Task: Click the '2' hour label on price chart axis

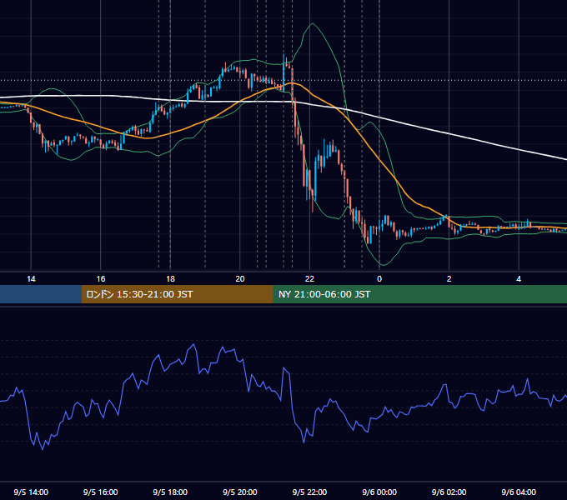Action: click(x=449, y=279)
